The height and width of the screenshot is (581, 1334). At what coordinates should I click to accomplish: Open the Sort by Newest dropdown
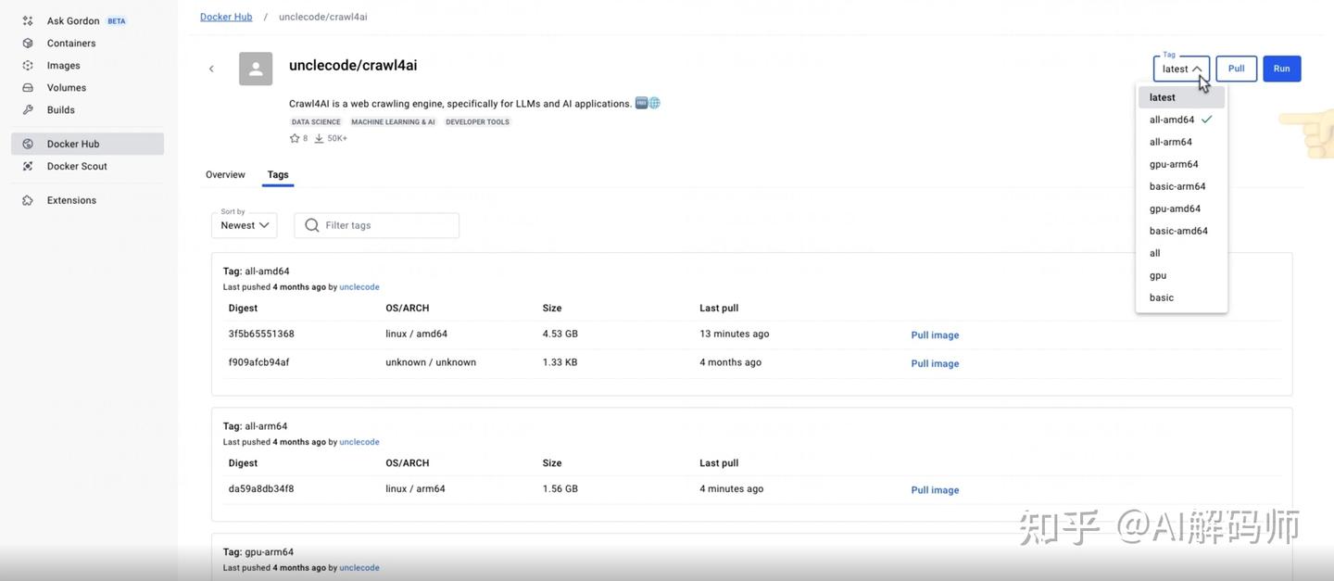[x=245, y=225]
